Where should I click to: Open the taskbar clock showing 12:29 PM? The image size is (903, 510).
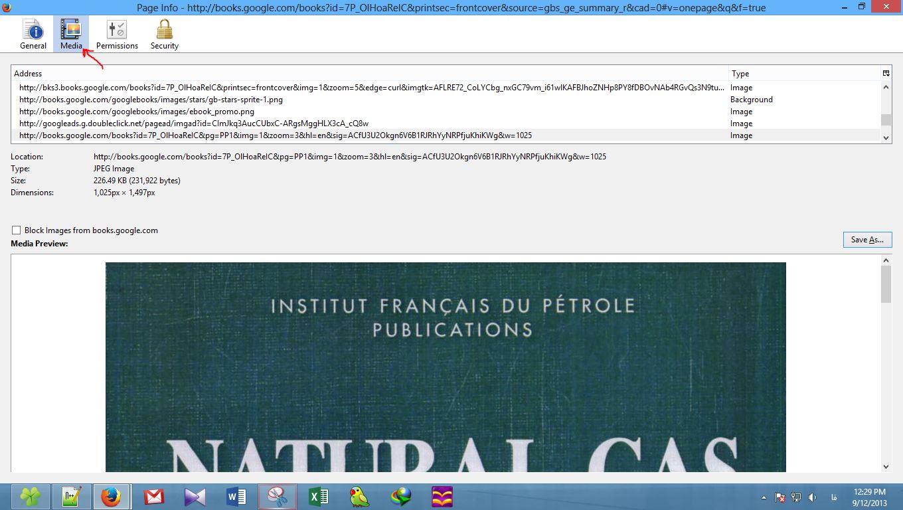point(870,497)
